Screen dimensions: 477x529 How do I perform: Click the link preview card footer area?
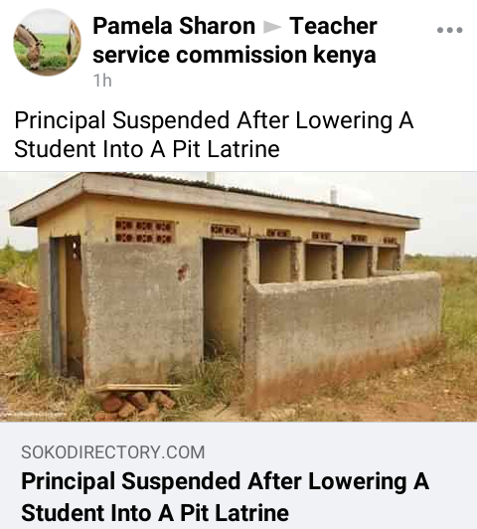238,475
